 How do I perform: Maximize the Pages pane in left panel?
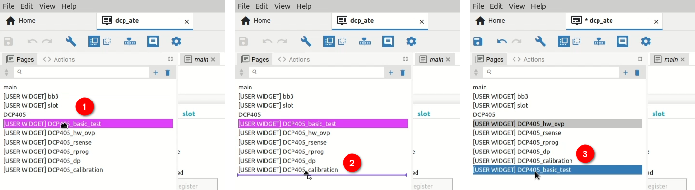(170, 59)
